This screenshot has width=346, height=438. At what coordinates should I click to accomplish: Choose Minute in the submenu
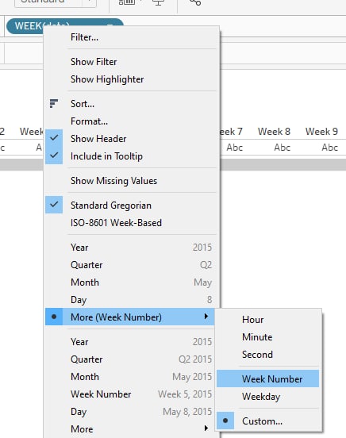tap(267, 337)
